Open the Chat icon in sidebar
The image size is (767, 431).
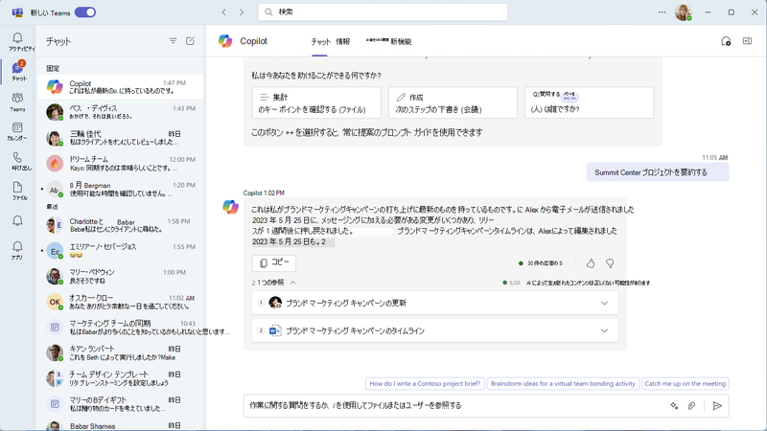pyautogui.click(x=17, y=69)
